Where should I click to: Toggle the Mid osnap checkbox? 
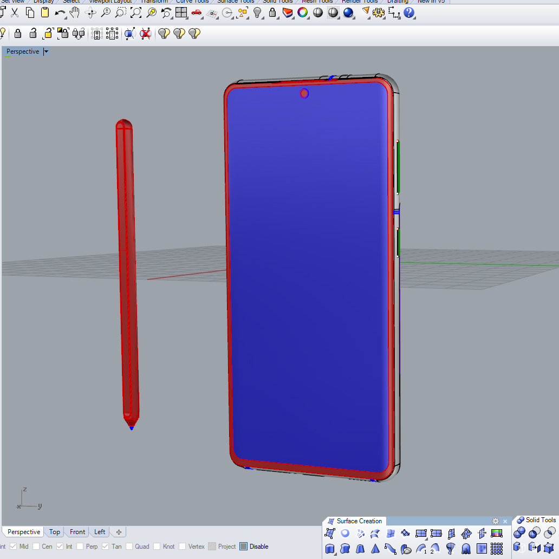(x=13, y=547)
